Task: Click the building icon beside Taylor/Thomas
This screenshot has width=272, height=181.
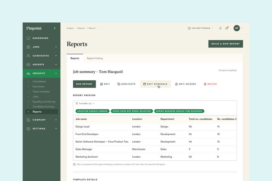Action: click(189, 28)
